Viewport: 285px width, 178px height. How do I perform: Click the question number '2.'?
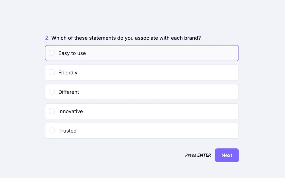[47, 38]
